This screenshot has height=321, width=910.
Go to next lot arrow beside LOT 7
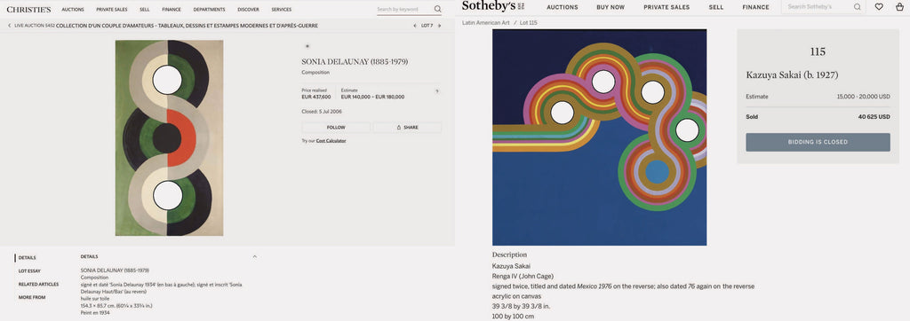click(x=439, y=26)
